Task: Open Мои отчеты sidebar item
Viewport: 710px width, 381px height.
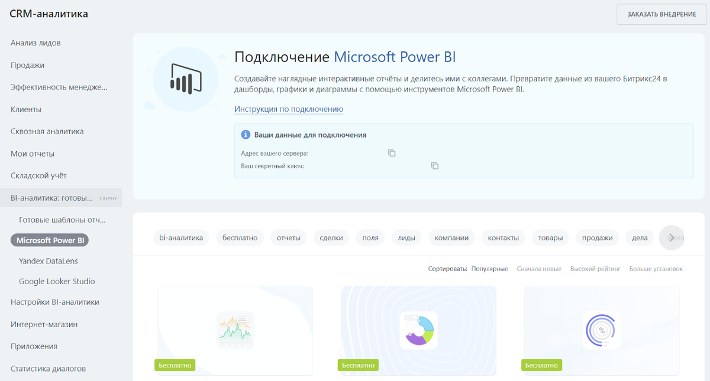Action: coord(33,154)
